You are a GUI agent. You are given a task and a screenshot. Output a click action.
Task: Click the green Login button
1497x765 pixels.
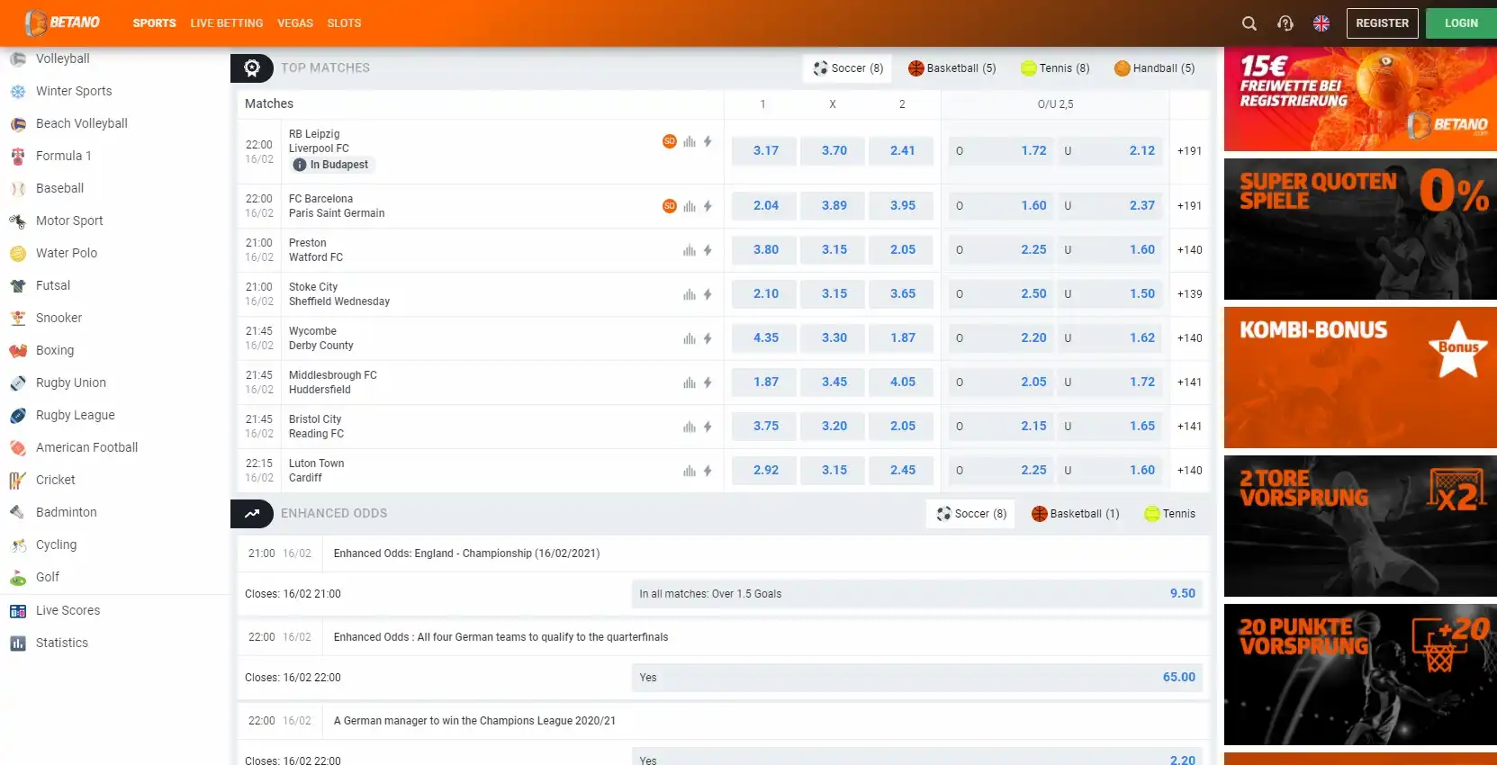click(1461, 23)
